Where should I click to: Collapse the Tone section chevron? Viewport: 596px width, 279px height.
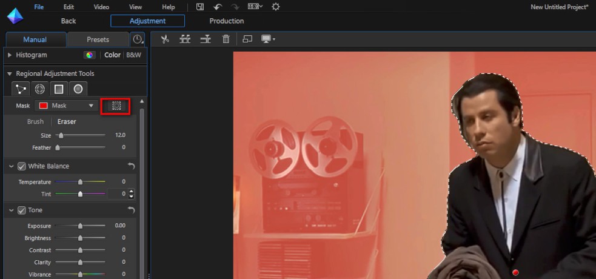click(x=11, y=210)
